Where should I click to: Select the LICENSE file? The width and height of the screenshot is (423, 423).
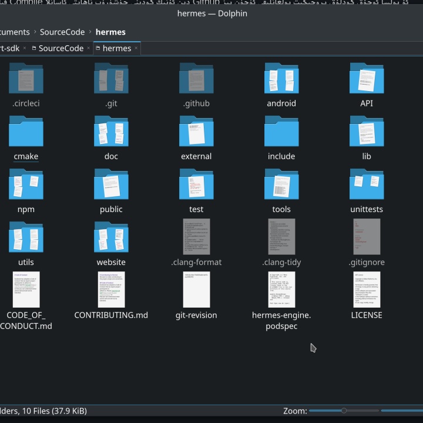(x=367, y=290)
